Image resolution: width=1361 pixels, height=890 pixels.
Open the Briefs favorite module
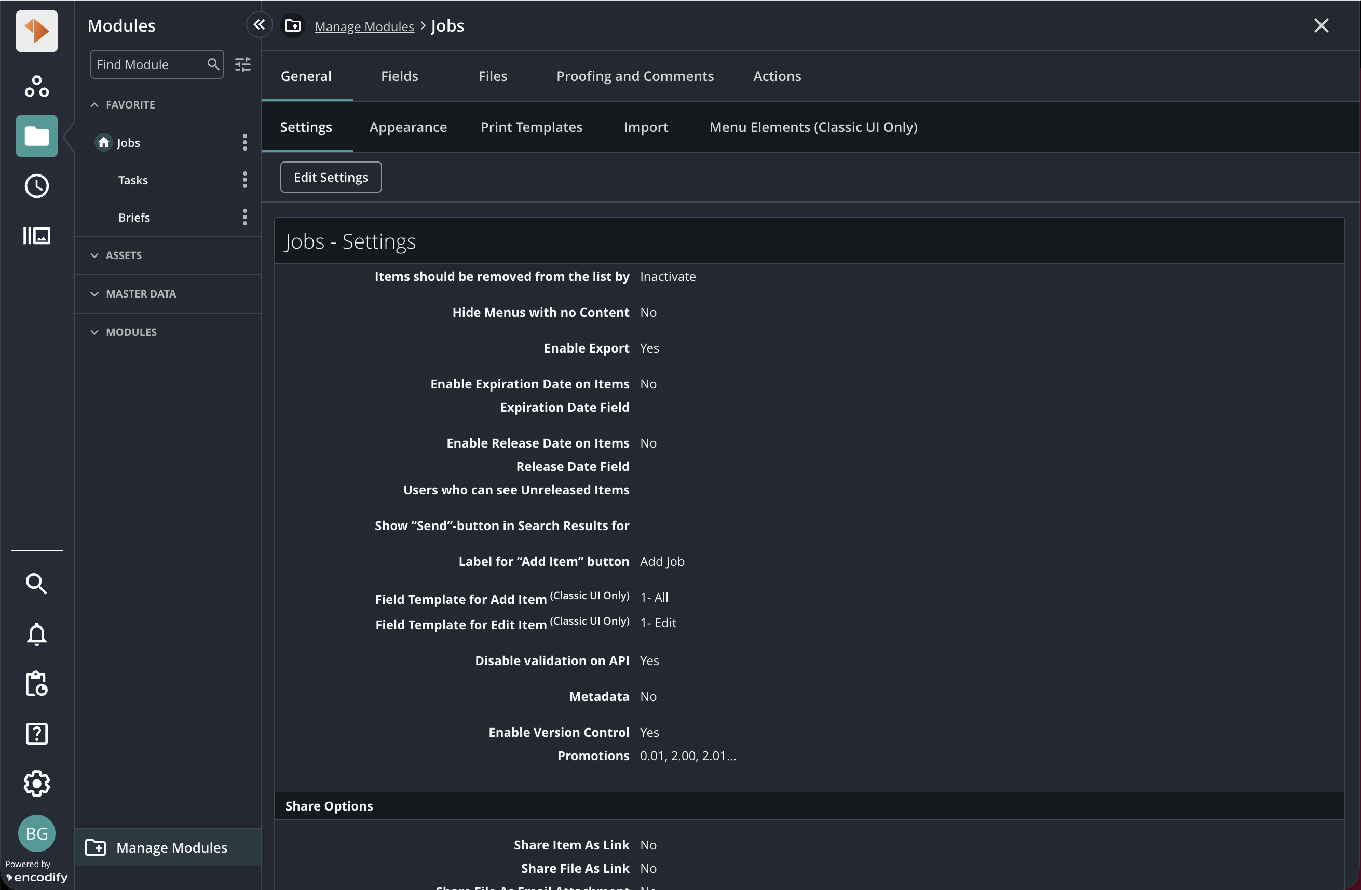(134, 218)
